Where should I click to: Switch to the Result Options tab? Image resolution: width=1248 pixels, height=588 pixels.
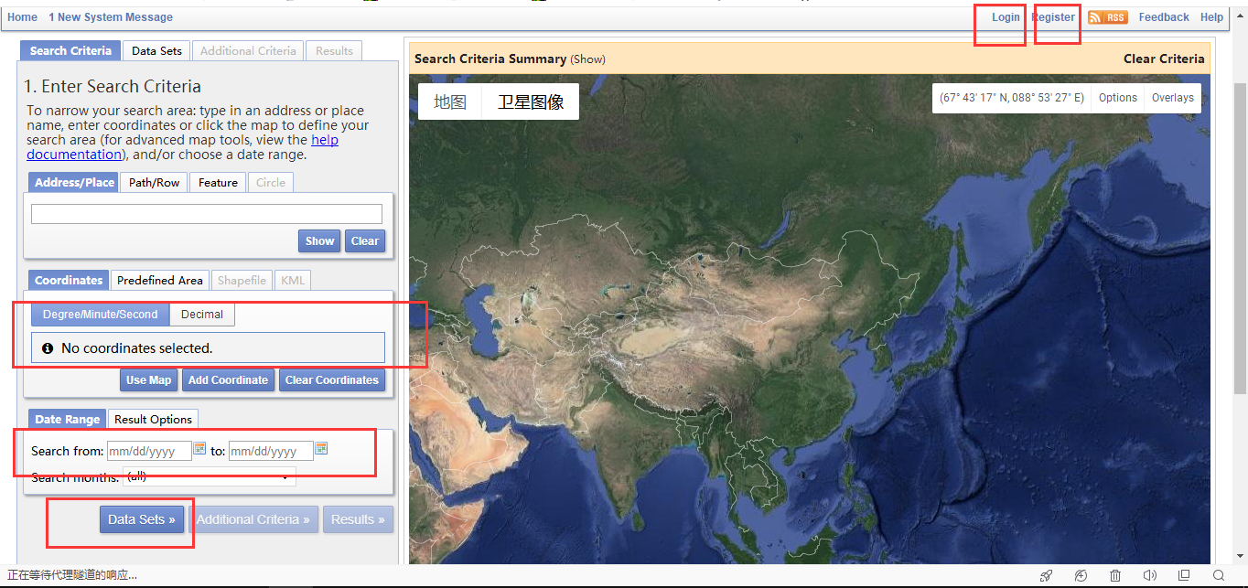[153, 419]
